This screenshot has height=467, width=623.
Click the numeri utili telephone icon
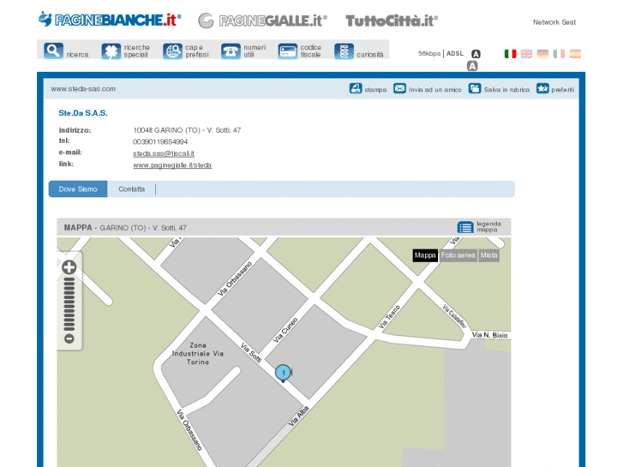pos(231,51)
